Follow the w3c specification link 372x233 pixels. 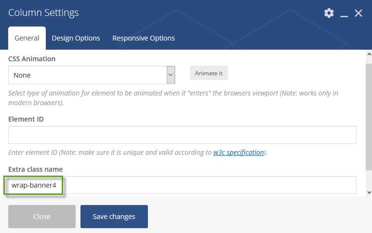pos(239,152)
